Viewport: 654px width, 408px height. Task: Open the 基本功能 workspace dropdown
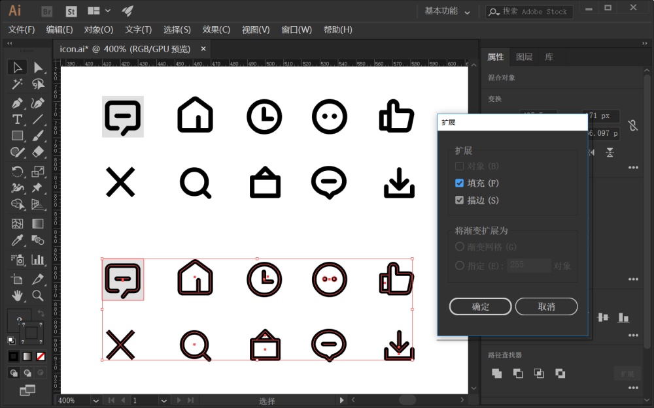tap(447, 11)
